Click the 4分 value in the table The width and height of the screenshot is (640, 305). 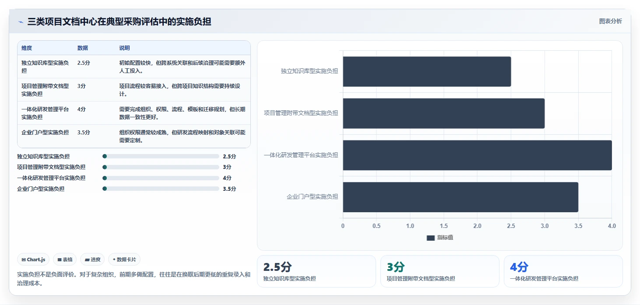[x=81, y=109]
